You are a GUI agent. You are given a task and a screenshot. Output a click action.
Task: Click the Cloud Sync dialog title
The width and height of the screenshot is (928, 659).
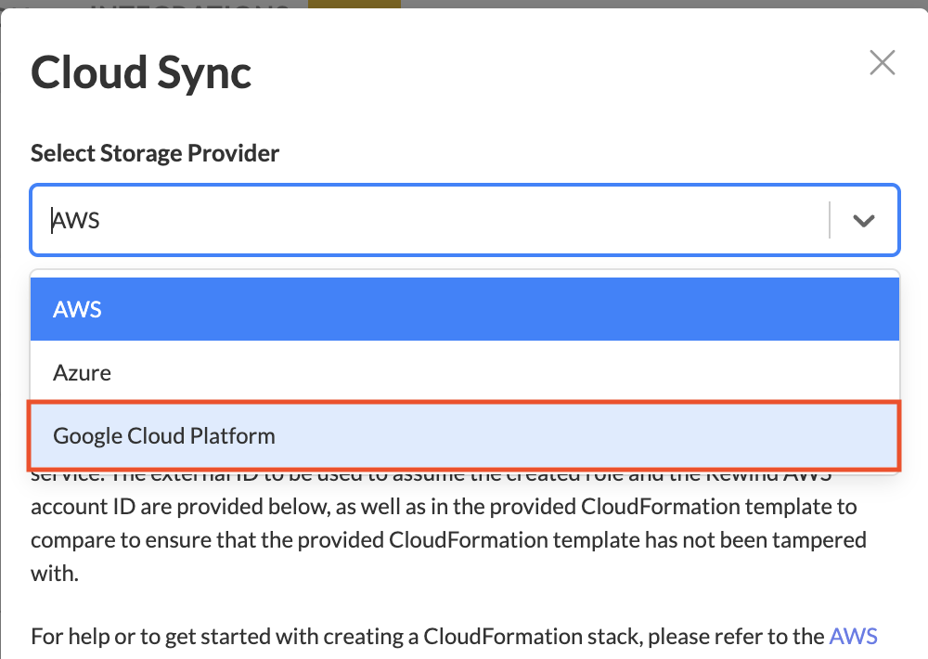(141, 71)
